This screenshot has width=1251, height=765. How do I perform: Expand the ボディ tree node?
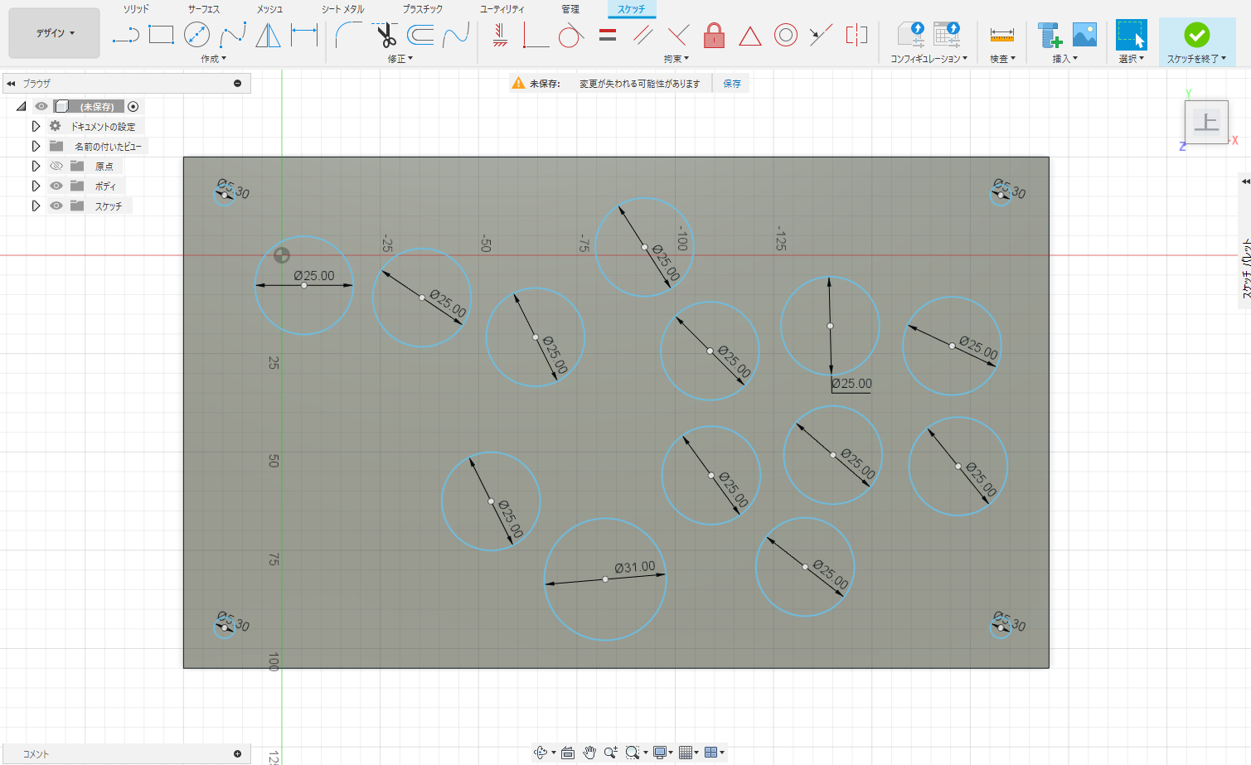pos(36,186)
